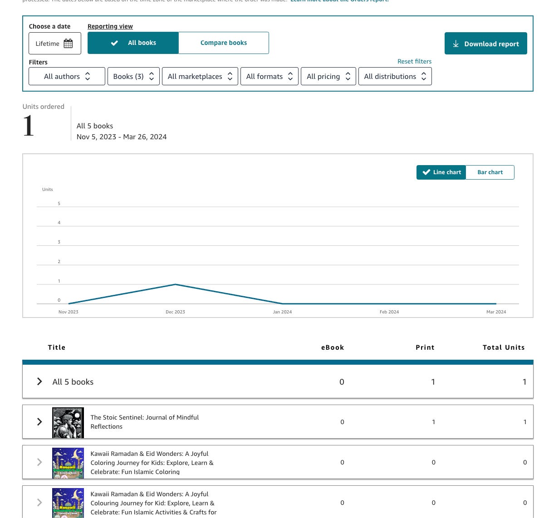Open the All marketplaces dropdown
539x518 pixels.
point(200,76)
